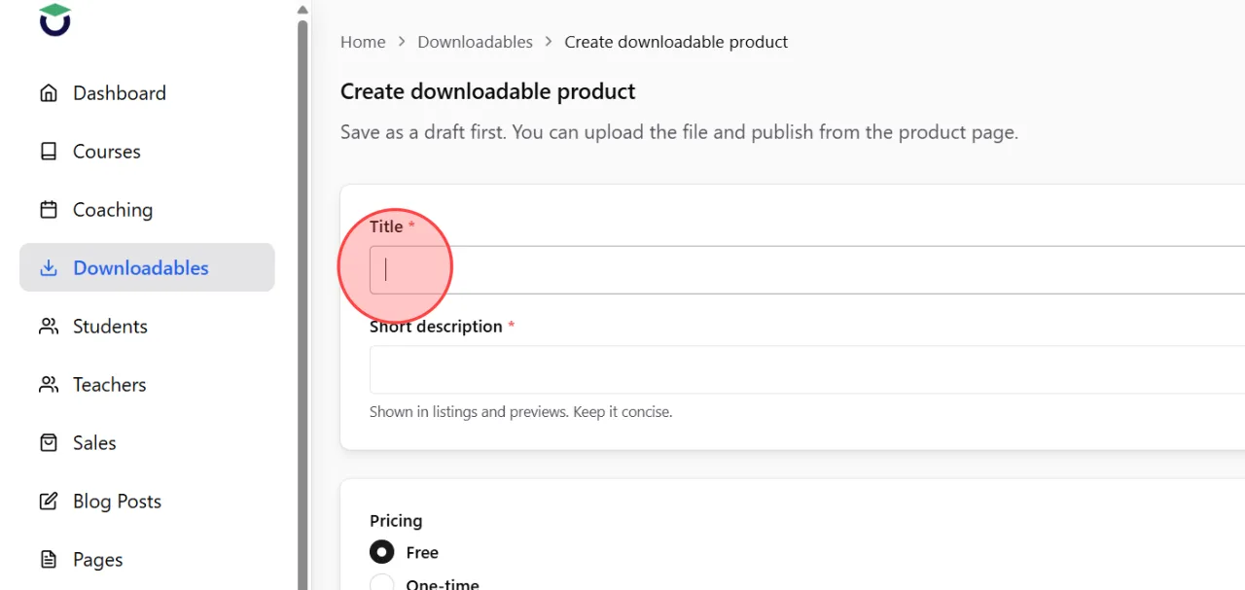Select the One-time pricing radio button
This screenshot has height=590, width=1245.
382,583
